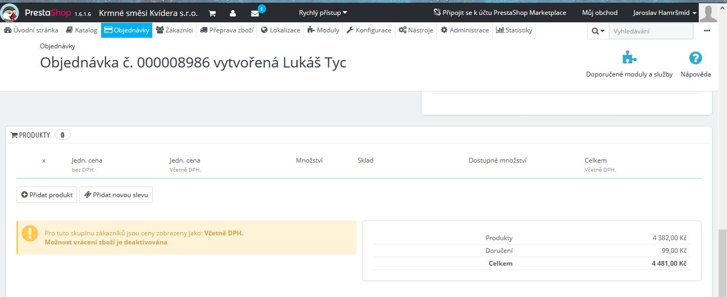
Task: Open the Nástroje menu
Action: (x=417, y=30)
